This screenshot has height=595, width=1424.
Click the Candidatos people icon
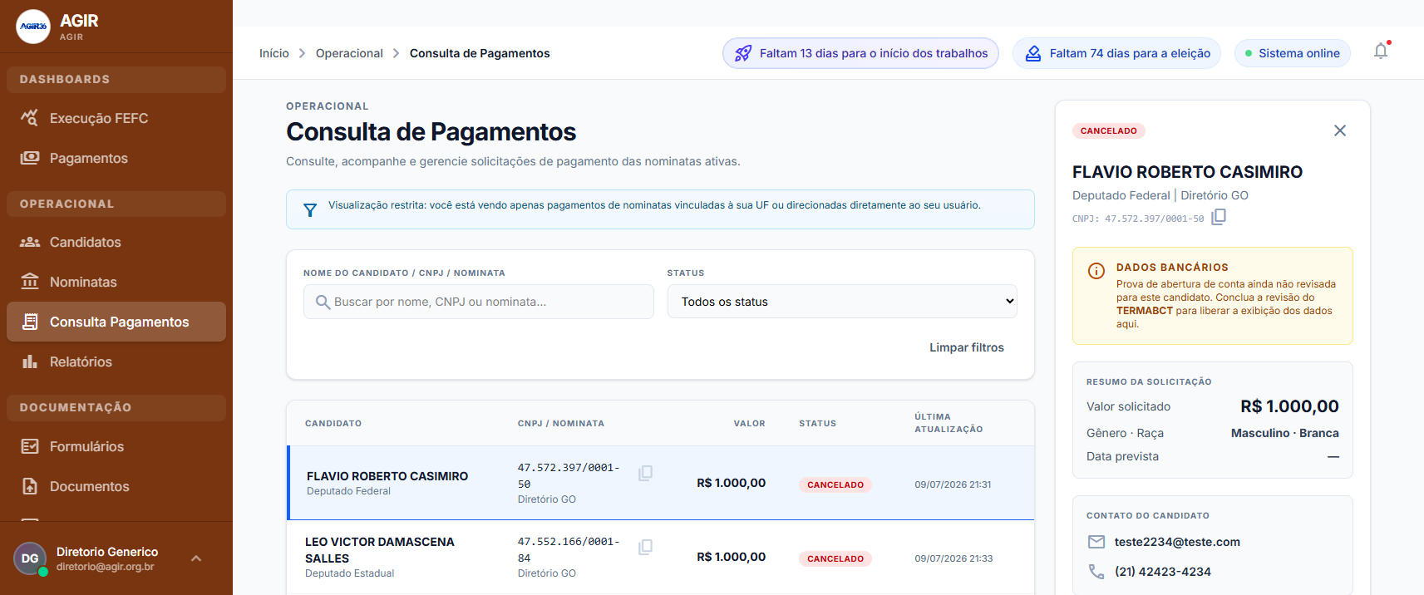[30, 242]
